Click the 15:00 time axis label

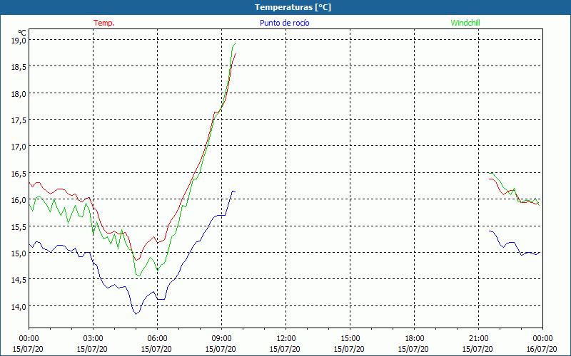[x=350, y=339]
